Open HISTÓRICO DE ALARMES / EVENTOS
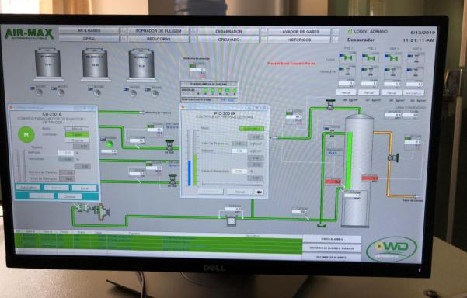Image resolution: width=467 pixels, height=298 pixels. coord(332,248)
